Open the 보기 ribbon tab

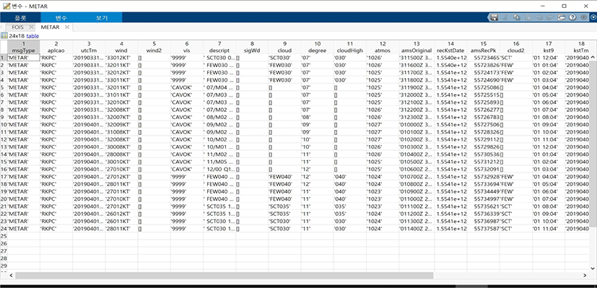pos(102,17)
